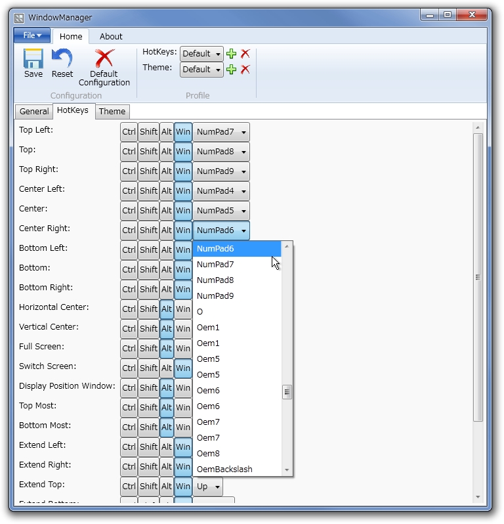This screenshot has width=504, height=524.
Task: Choose NumPad8 from the dropdown list
Action: coord(237,280)
